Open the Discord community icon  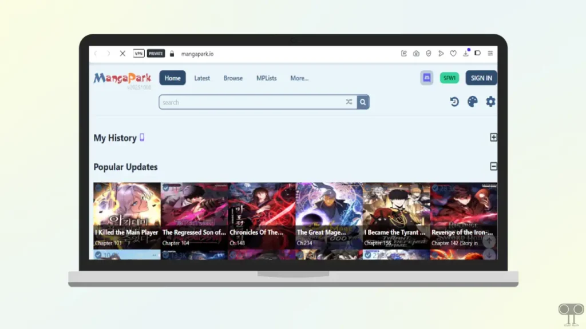click(x=426, y=78)
